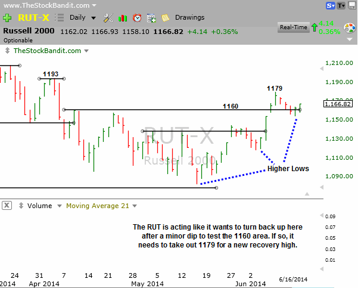Click the T dropdown icon at top right
Viewport: 358px width, 288px height.
pyautogui.click(x=341, y=5)
